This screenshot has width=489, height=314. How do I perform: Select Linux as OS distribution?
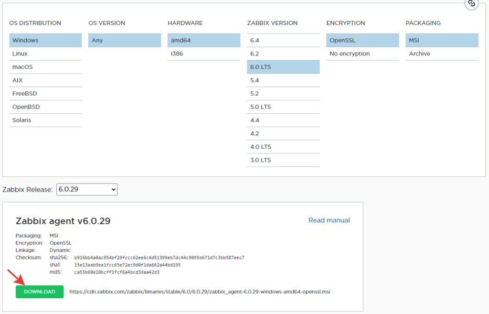[45, 54]
